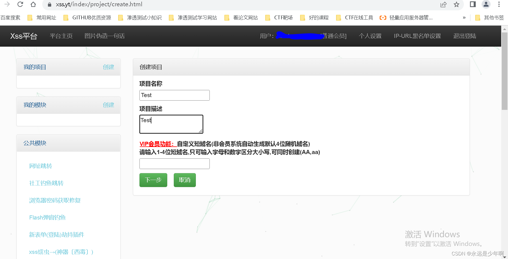This screenshot has height=259, width=508.
Task: Open 百度搜索 bookmark
Action: (10, 18)
